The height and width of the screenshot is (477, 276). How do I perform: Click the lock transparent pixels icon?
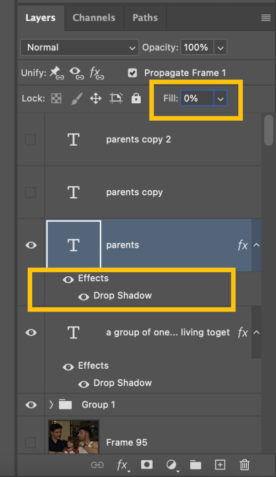tap(56, 98)
